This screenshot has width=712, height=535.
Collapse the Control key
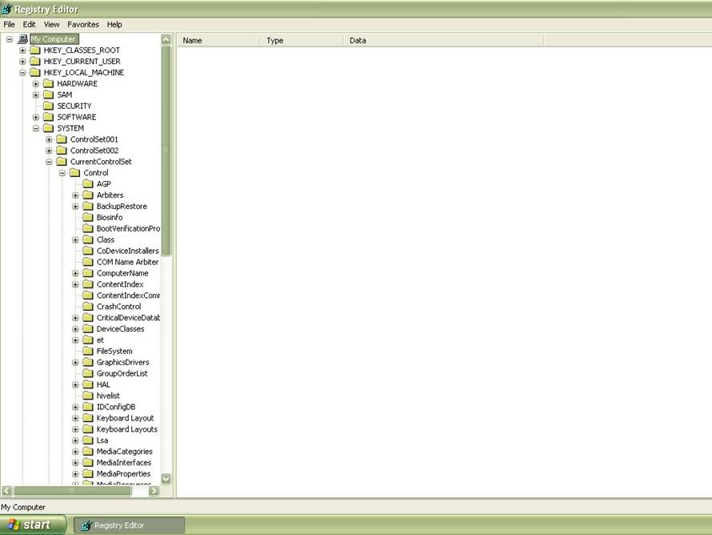(x=62, y=173)
